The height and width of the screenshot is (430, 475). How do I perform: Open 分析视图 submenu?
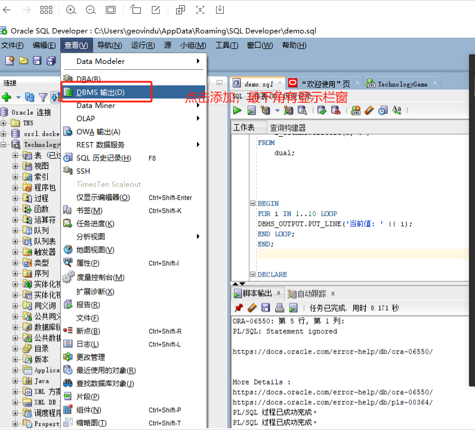click(x=134, y=236)
